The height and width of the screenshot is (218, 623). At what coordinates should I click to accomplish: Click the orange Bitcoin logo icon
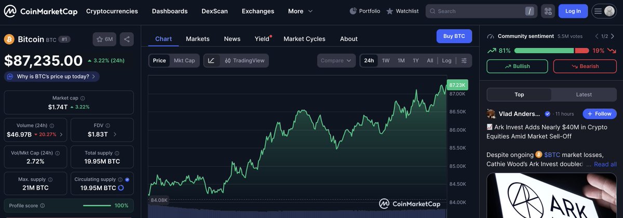click(9, 39)
